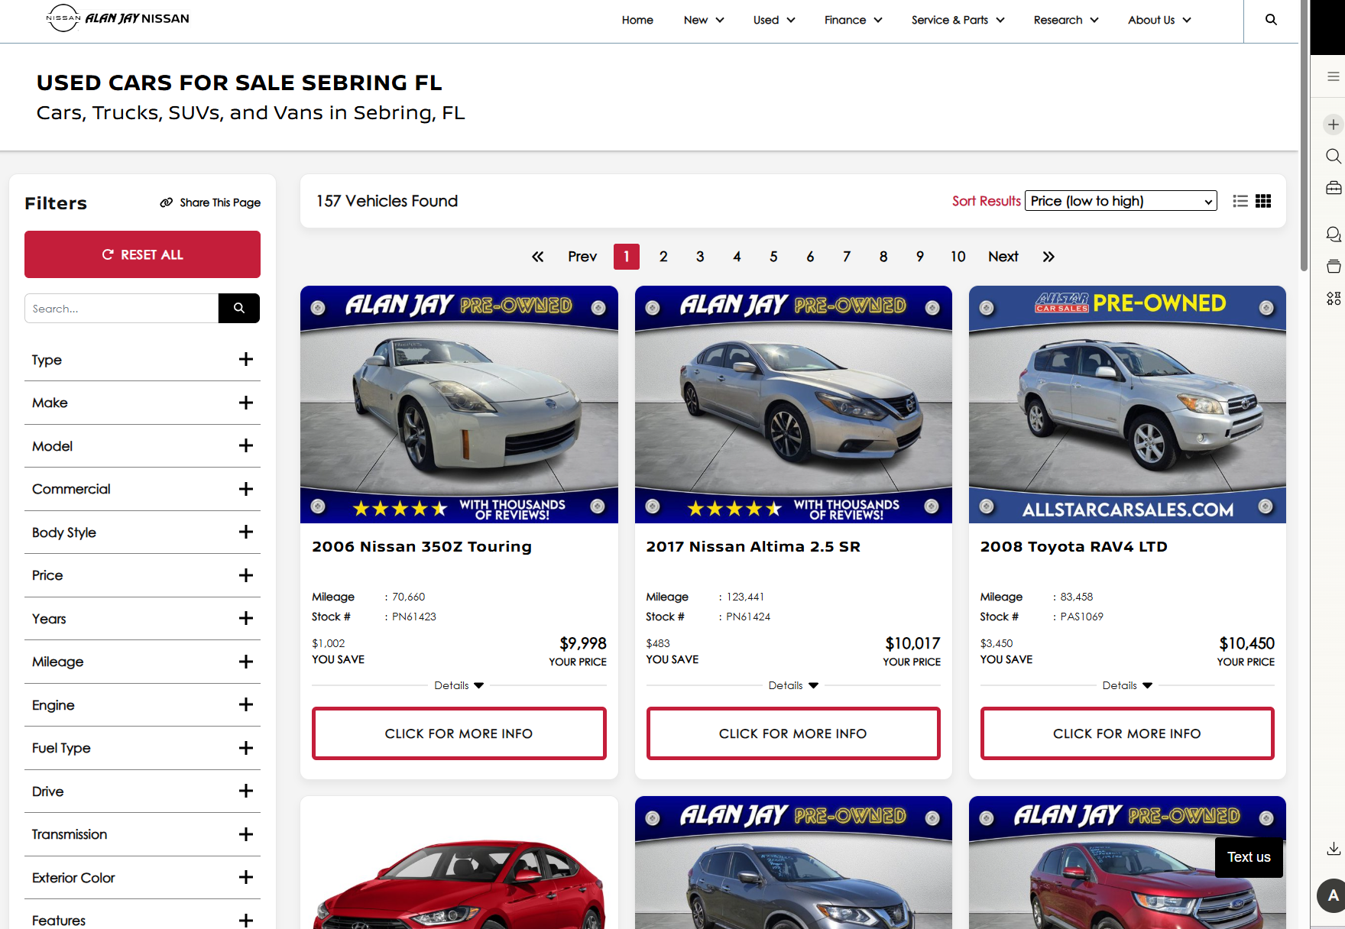Click the page vertical scrollbar
The width and height of the screenshot is (1345, 929).
(1304, 135)
